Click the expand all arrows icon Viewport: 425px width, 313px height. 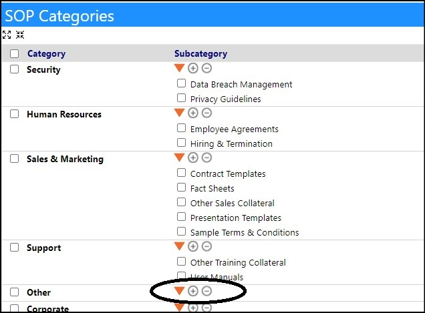click(x=7, y=35)
